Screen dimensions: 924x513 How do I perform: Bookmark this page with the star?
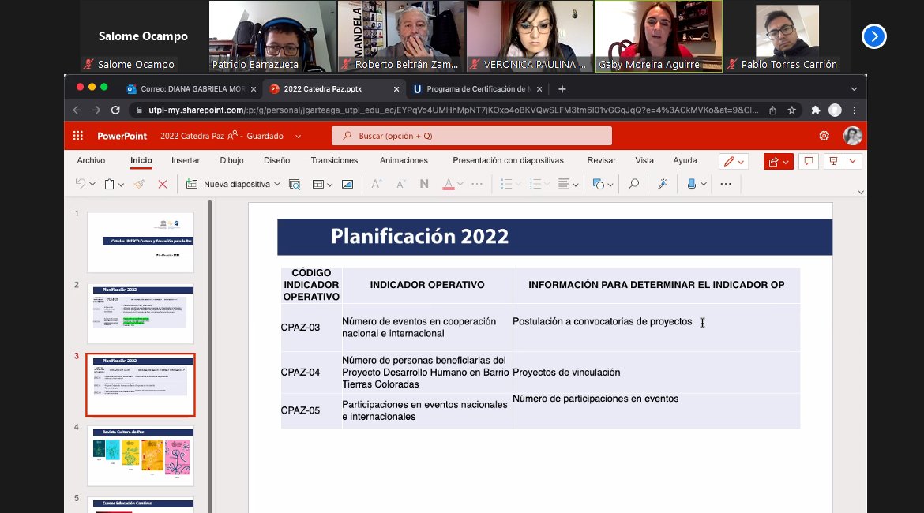click(x=792, y=110)
